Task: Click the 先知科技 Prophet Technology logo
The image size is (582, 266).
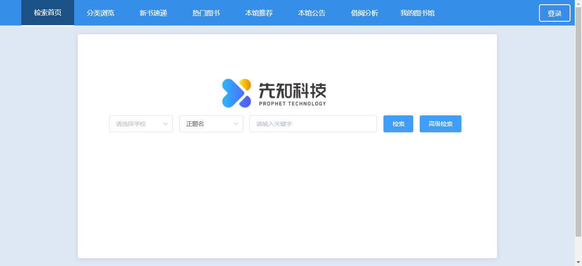Action: [x=274, y=93]
